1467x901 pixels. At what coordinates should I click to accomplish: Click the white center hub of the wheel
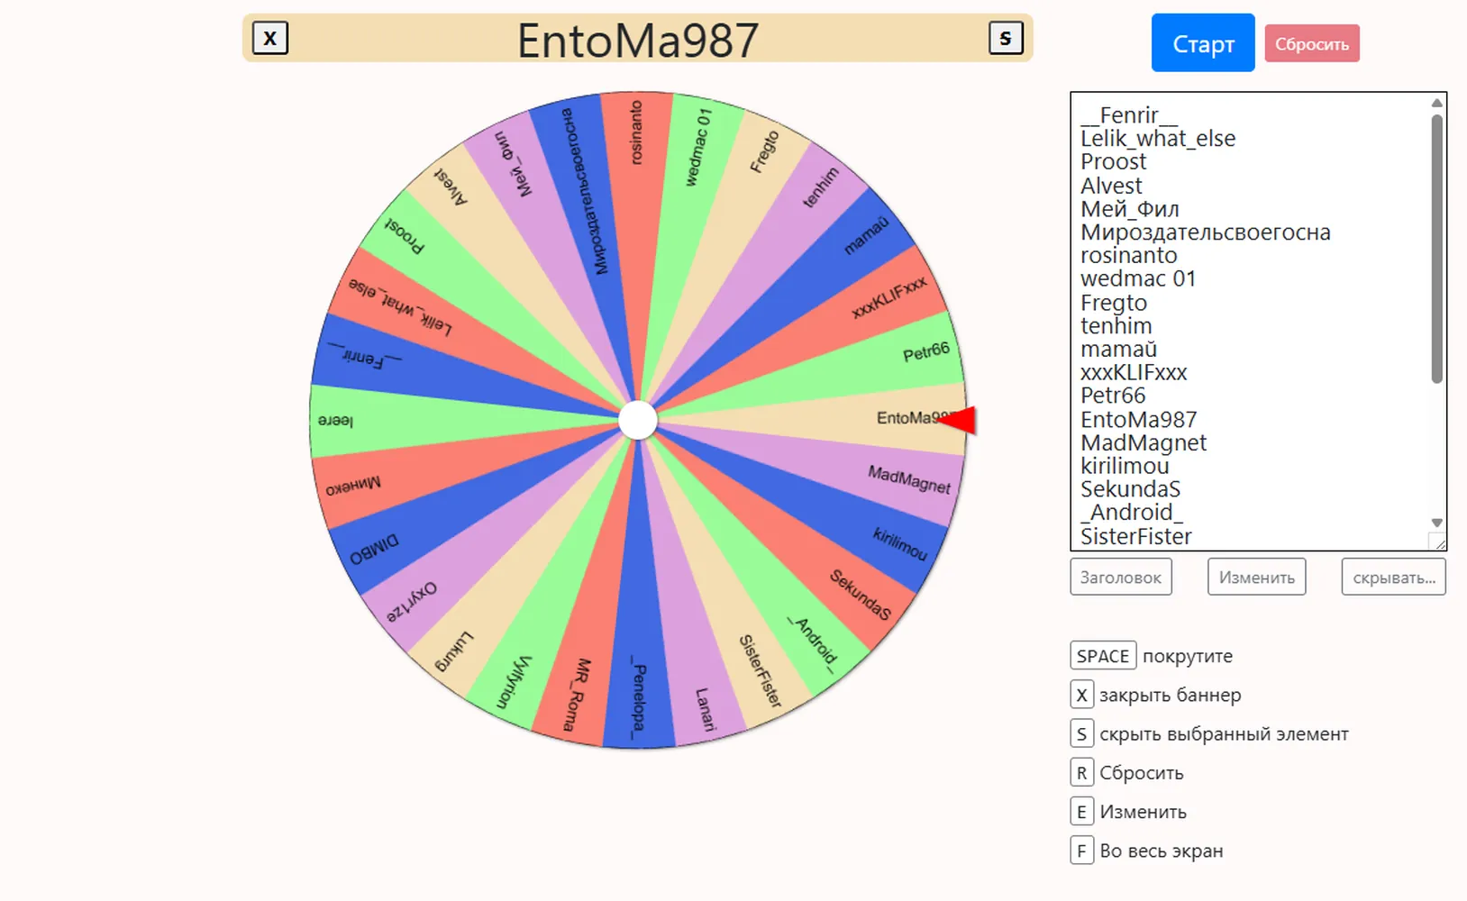(638, 420)
